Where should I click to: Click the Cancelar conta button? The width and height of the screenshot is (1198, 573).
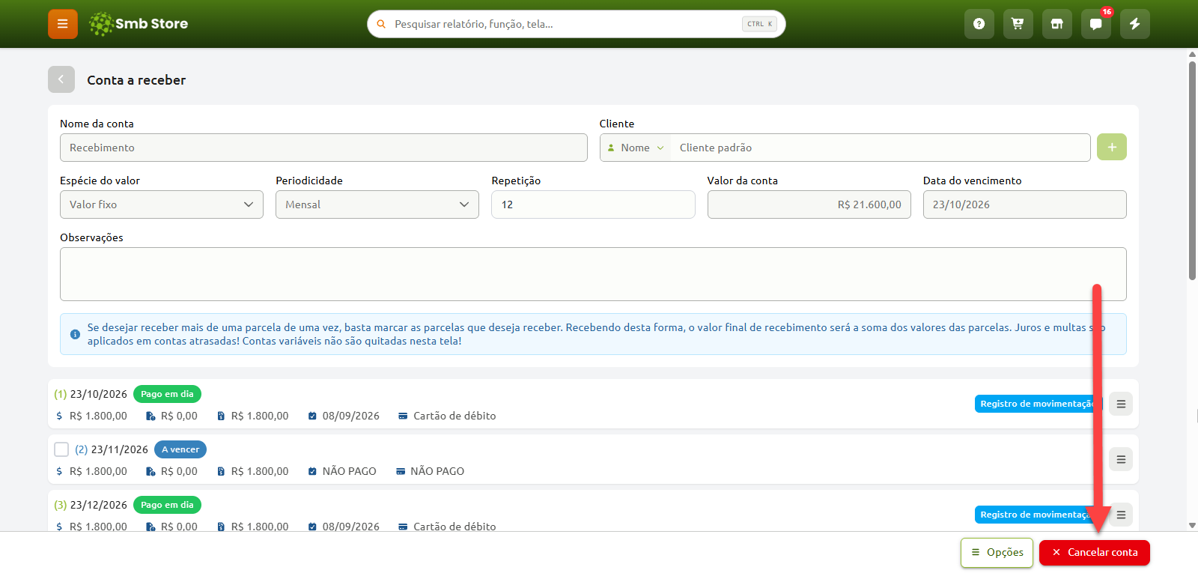pos(1095,553)
